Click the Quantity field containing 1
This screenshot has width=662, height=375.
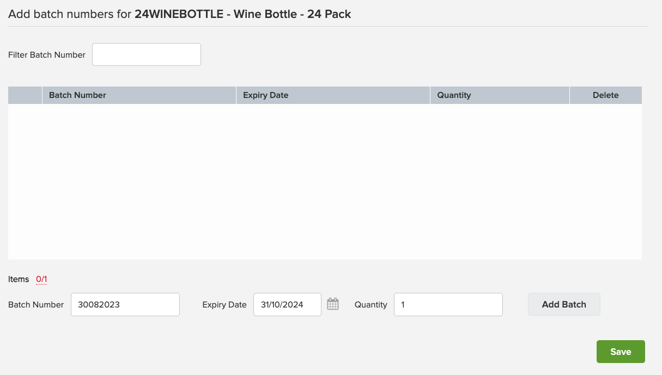tap(448, 304)
